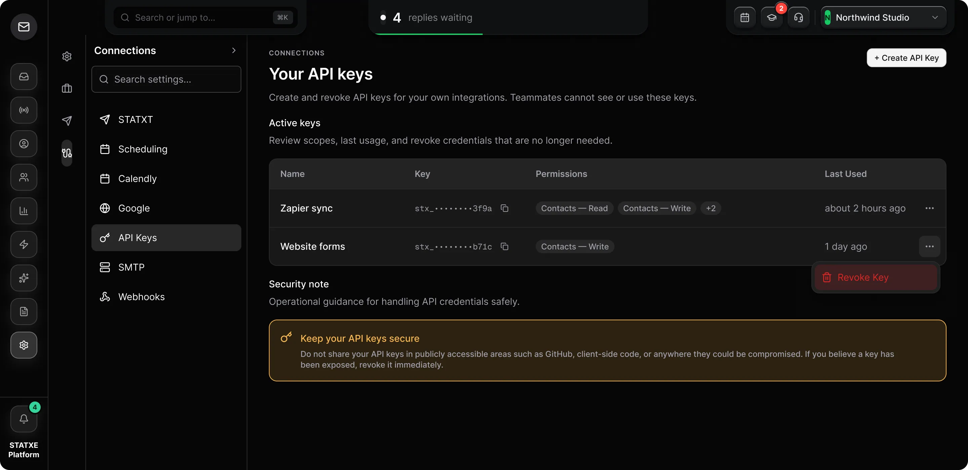This screenshot has width=968, height=470.
Task: Open the team people icon in left sidebar
Action: [x=24, y=177]
